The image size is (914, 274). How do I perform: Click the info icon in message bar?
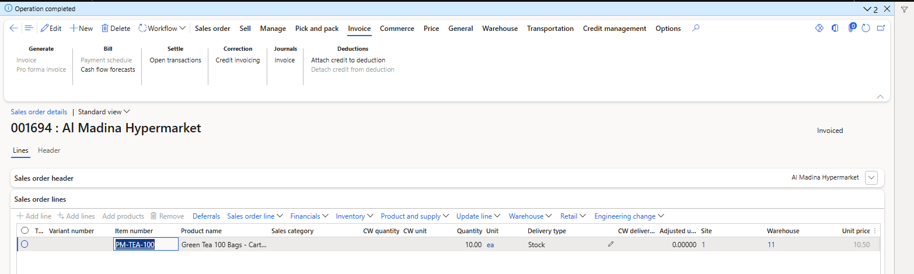(x=8, y=9)
